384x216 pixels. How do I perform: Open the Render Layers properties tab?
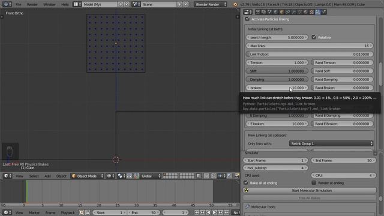point(263,12)
